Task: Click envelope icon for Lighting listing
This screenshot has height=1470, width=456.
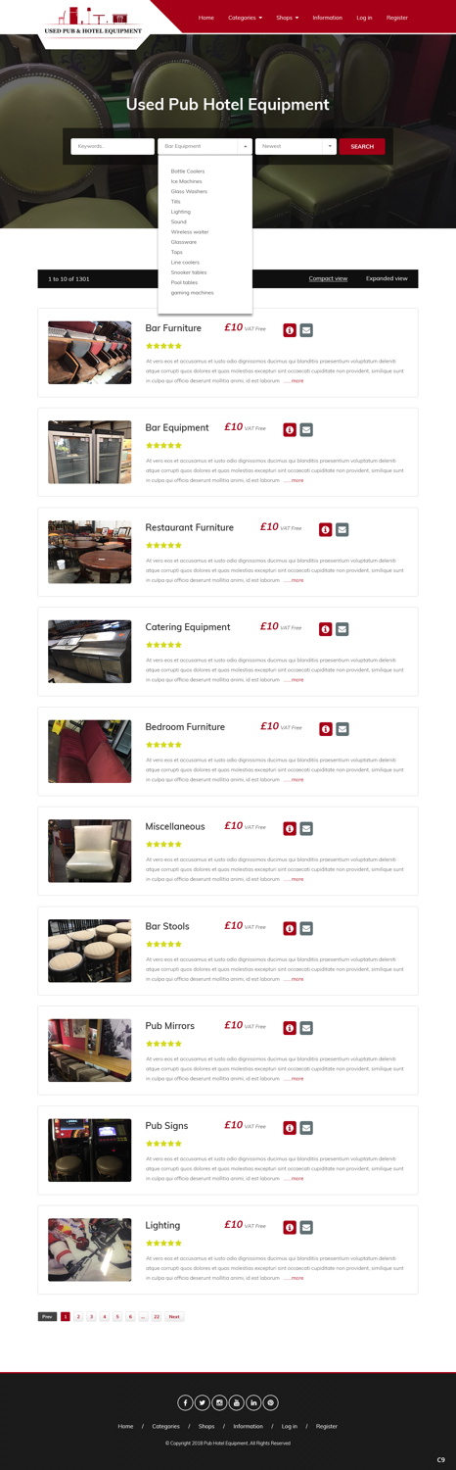Action: tap(306, 1227)
